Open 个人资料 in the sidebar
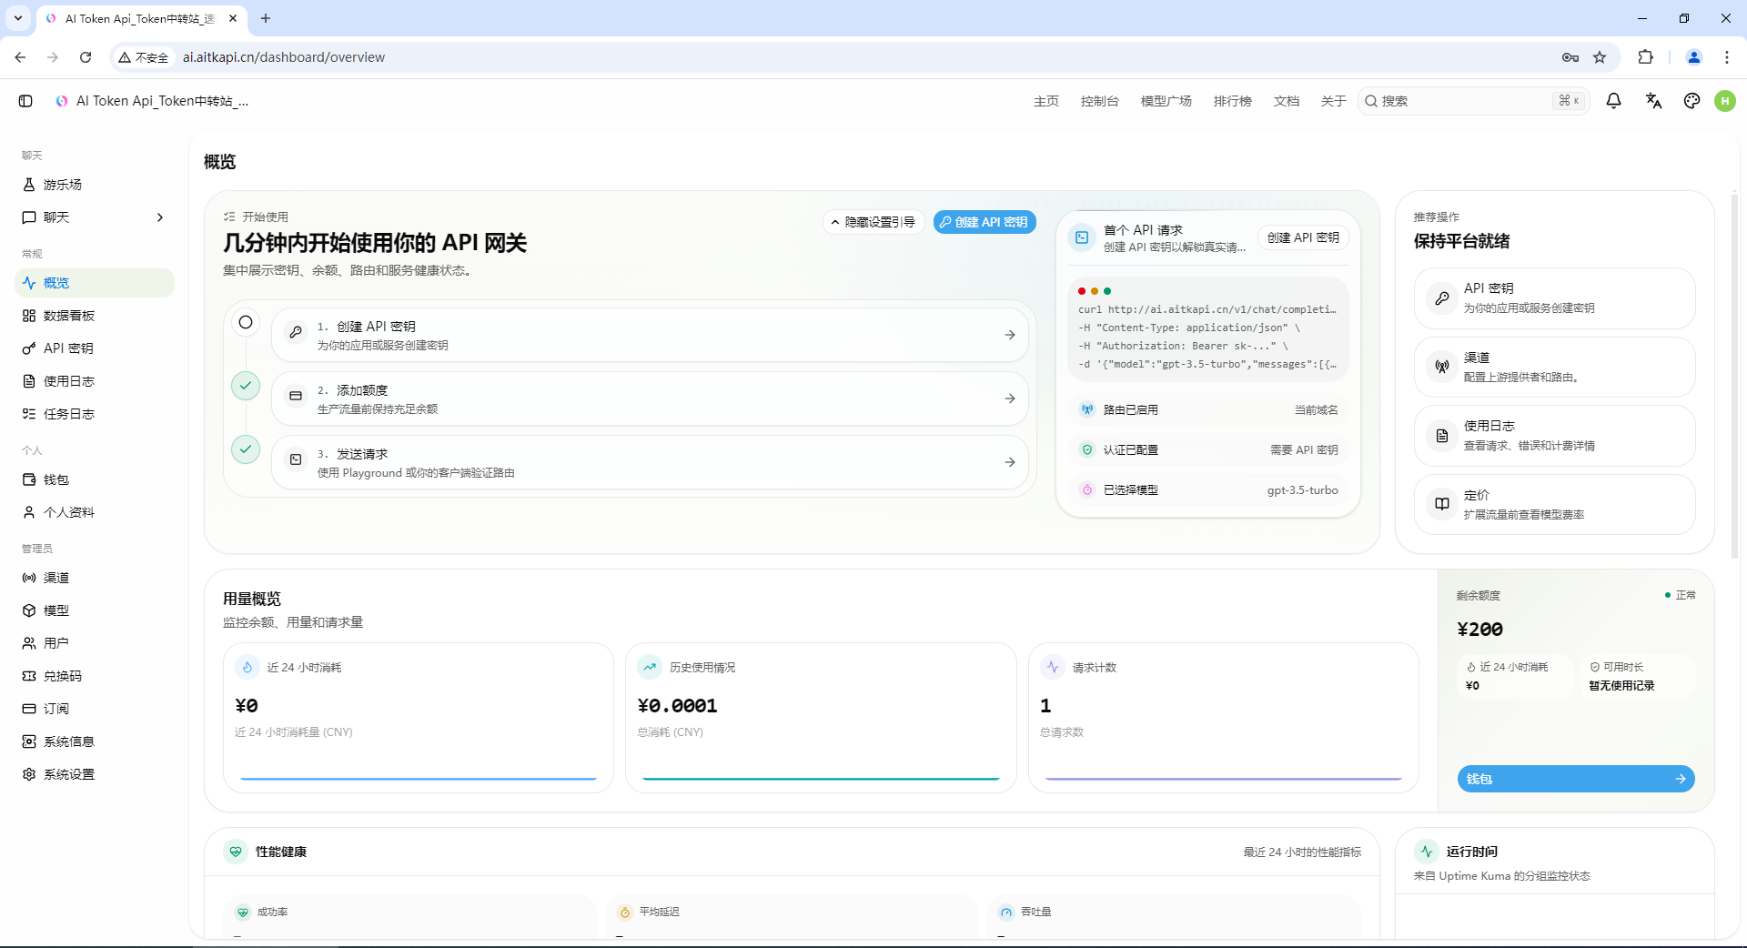The height and width of the screenshot is (948, 1747). (95, 512)
